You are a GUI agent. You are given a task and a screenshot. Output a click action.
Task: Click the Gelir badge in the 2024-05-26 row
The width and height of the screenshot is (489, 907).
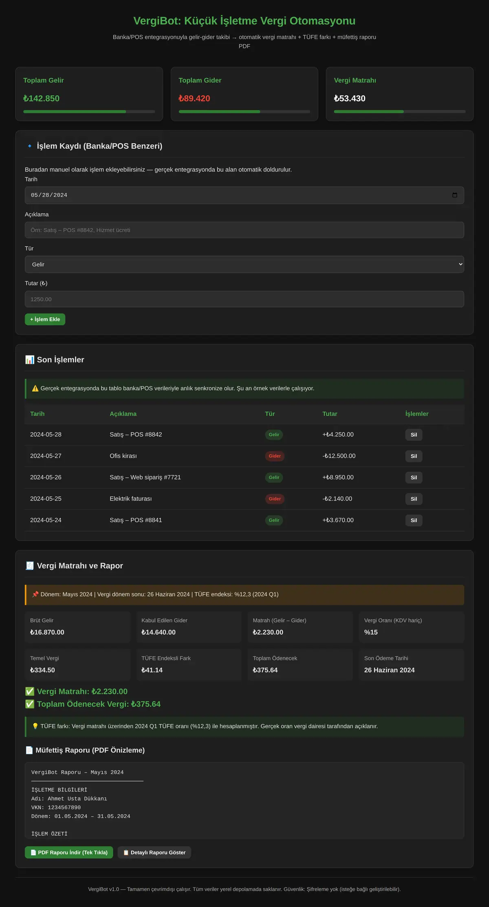(274, 477)
